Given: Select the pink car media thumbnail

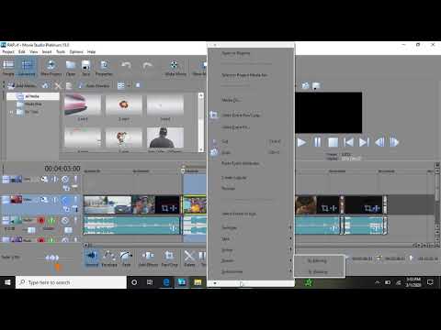Looking at the screenshot, I should click(83, 104).
